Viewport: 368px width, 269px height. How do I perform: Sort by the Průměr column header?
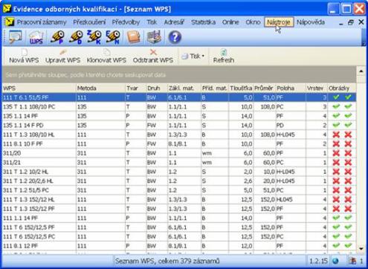264,88
